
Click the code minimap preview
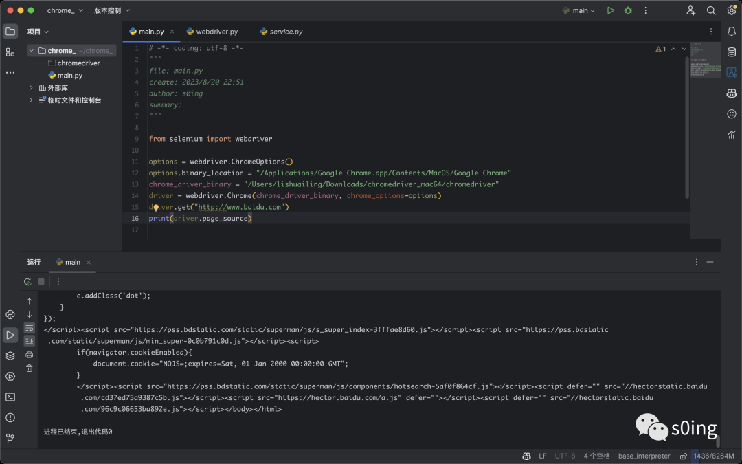705,59
